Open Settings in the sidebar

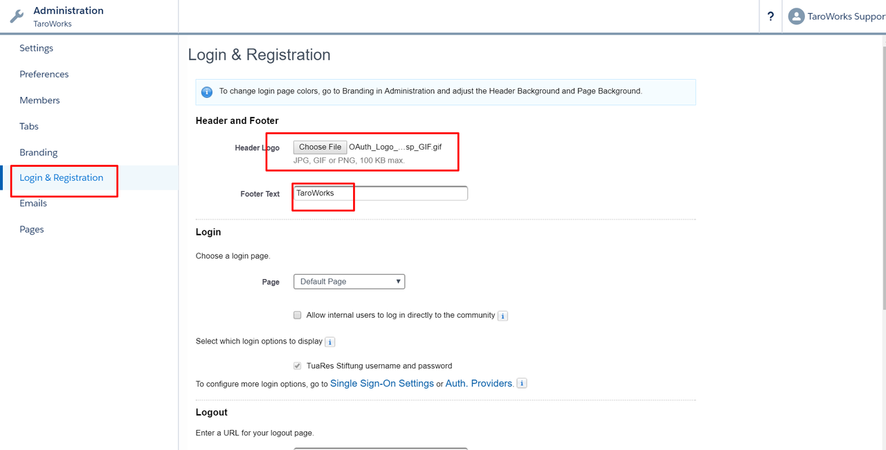[x=36, y=48]
